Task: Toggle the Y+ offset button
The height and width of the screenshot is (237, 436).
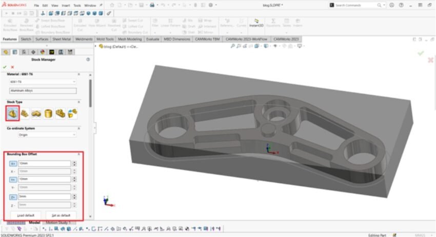Action: pyautogui.click(x=13, y=180)
